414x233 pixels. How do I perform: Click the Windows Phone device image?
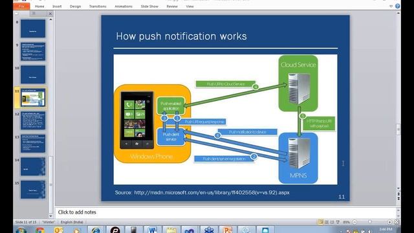click(x=136, y=120)
